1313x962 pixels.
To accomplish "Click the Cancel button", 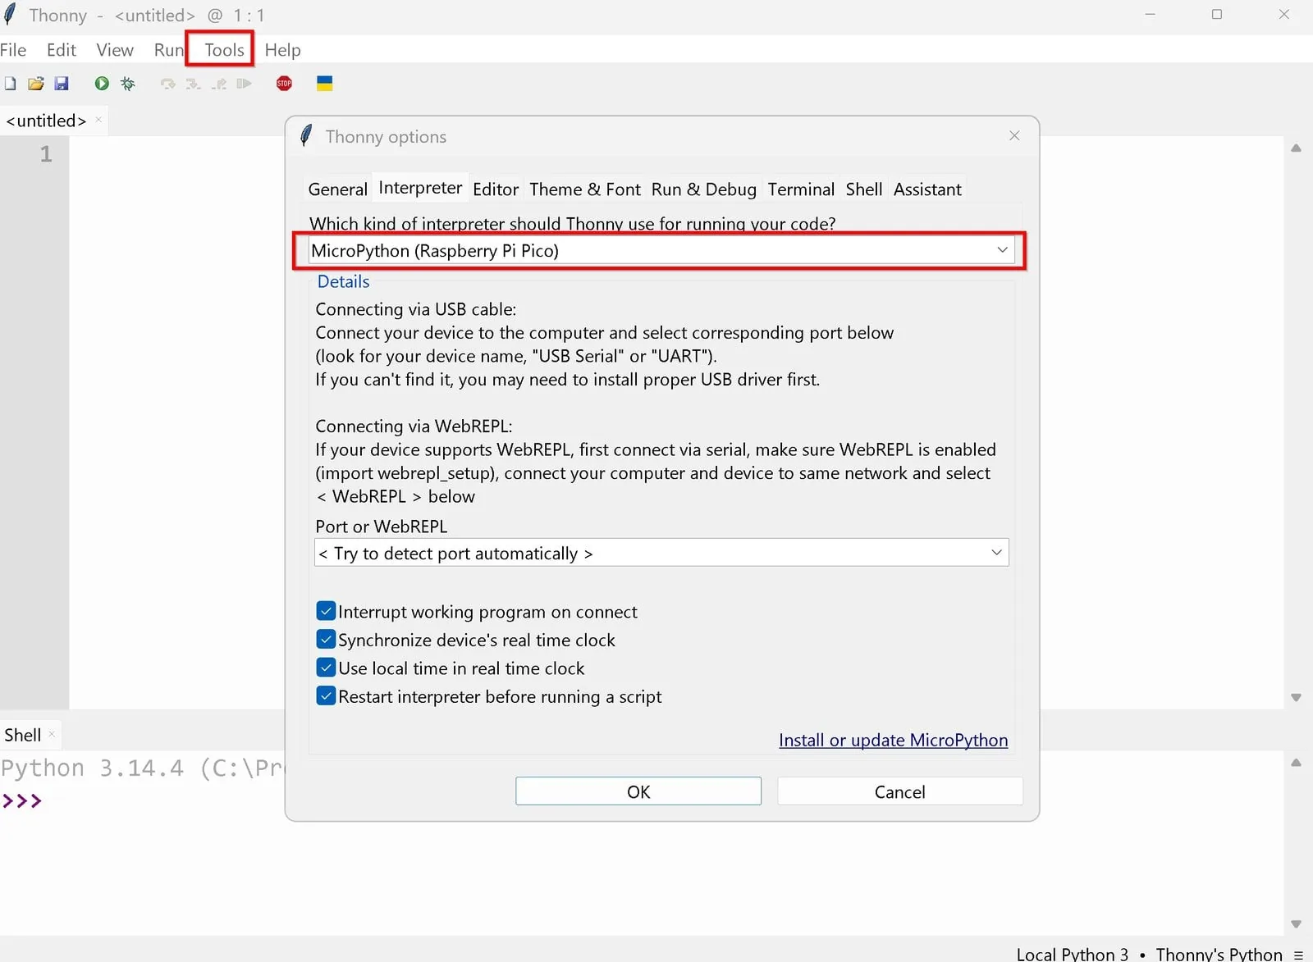I will point(900,791).
